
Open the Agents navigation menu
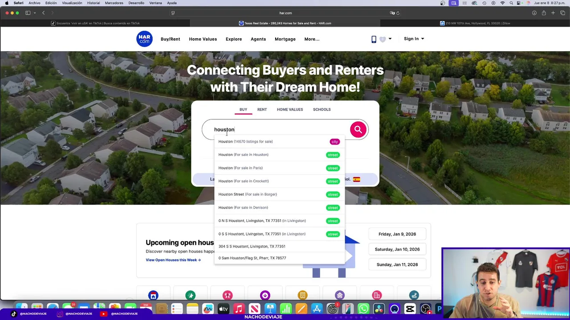pyautogui.click(x=258, y=39)
